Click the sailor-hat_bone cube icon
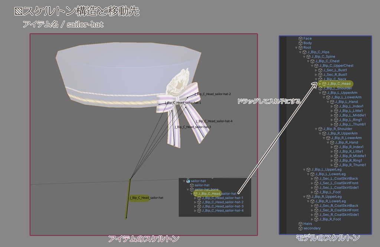This screenshot has height=247, width=380. (192, 189)
